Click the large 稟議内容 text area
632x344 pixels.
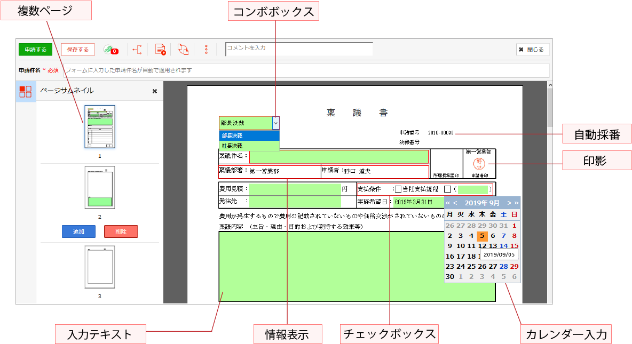pyautogui.click(x=357, y=266)
